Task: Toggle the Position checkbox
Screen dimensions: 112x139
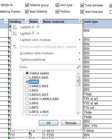Action: 57,12
